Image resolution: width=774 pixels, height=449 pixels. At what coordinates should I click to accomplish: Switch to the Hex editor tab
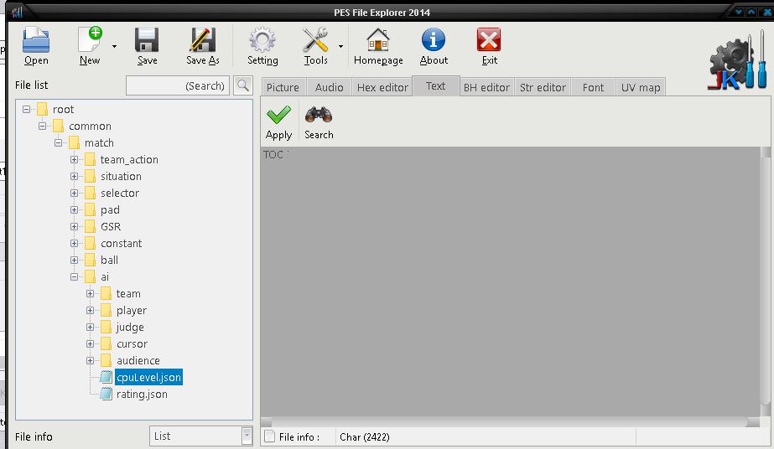pyautogui.click(x=382, y=87)
